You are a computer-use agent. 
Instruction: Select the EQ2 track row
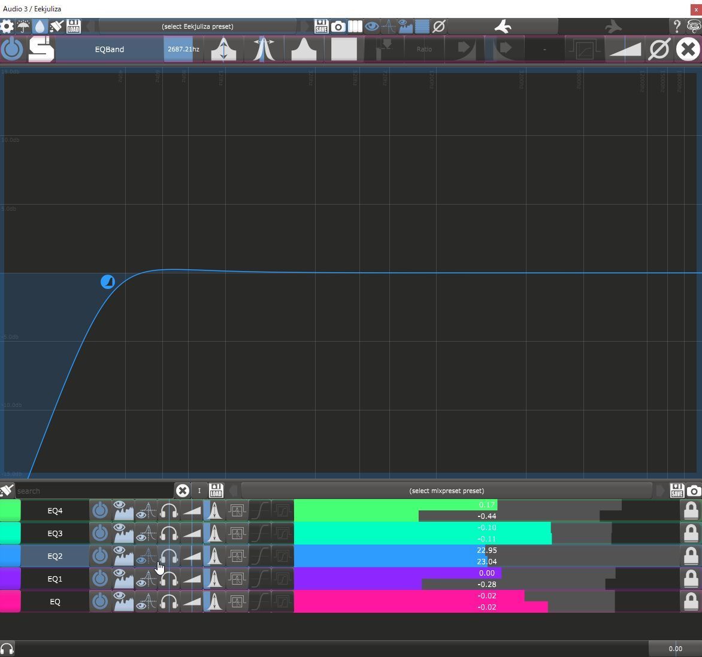tap(55, 556)
